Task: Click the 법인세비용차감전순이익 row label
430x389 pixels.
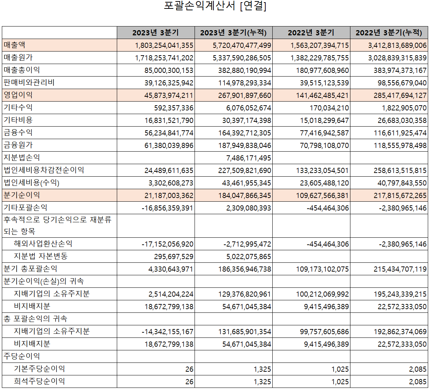Action: point(44,170)
